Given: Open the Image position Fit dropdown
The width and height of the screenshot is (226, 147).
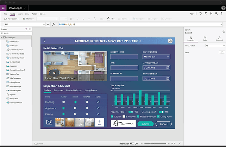Looking at the screenshot, I should pyautogui.click(x=215, y=46).
